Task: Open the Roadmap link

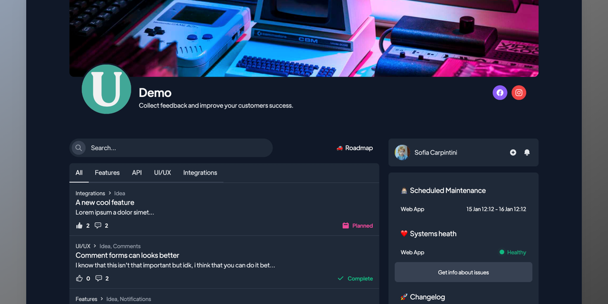Action: point(354,148)
